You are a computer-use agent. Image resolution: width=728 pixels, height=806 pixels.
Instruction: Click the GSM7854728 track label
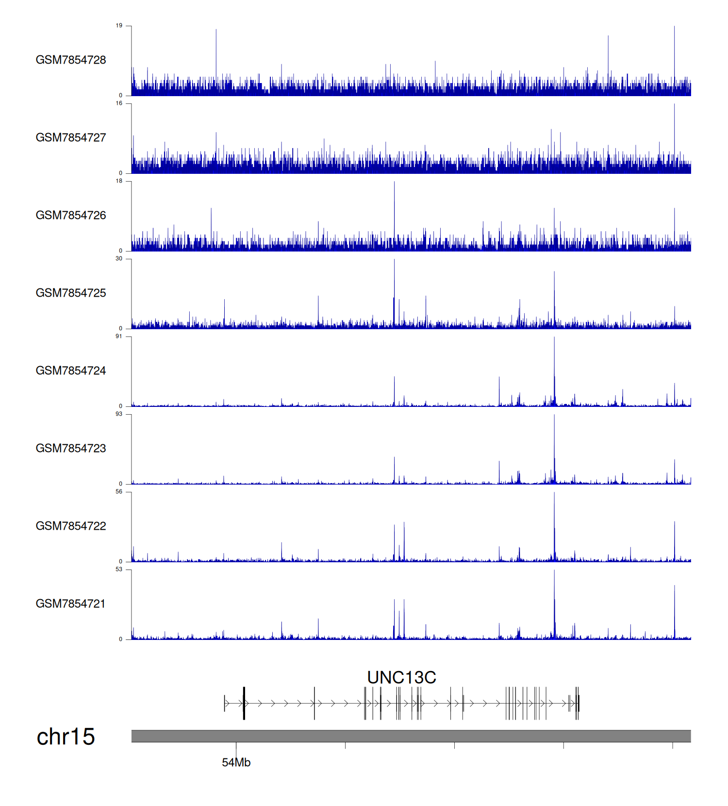71,60
